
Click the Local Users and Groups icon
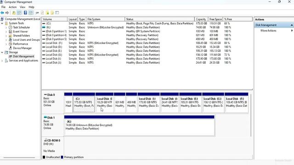(11, 40)
